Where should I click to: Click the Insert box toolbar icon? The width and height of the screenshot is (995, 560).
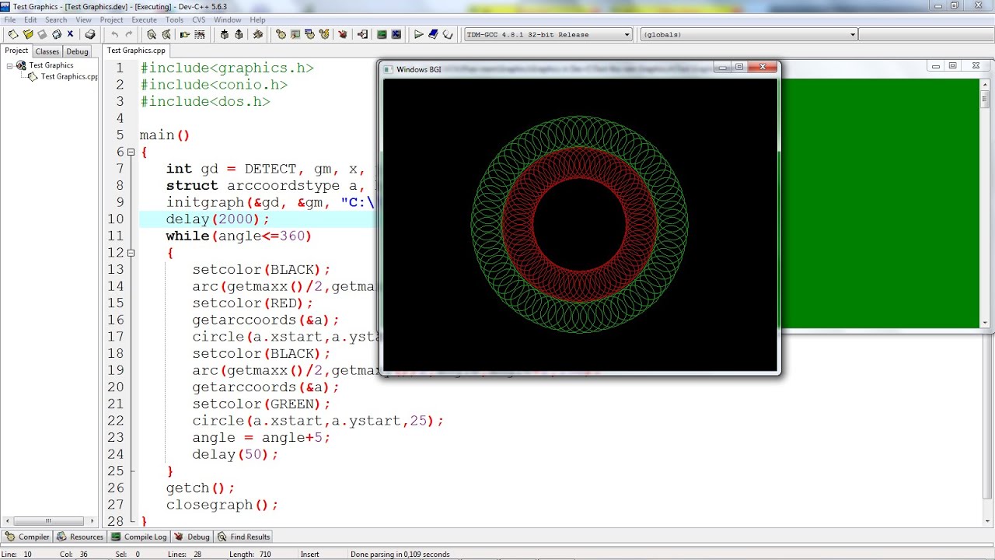tap(225, 34)
